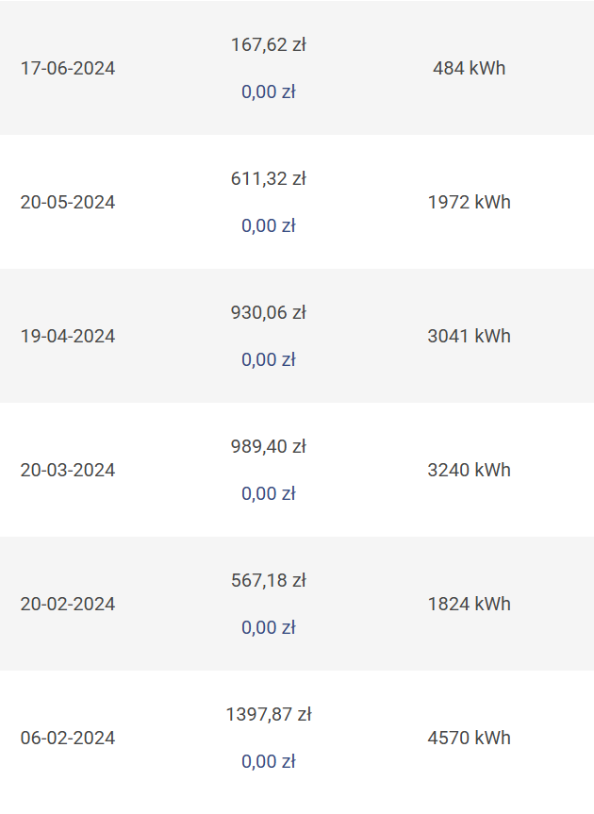594x814 pixels.
Task: Click the 1397,87 zł amount
Action: [x=268, y=714]
